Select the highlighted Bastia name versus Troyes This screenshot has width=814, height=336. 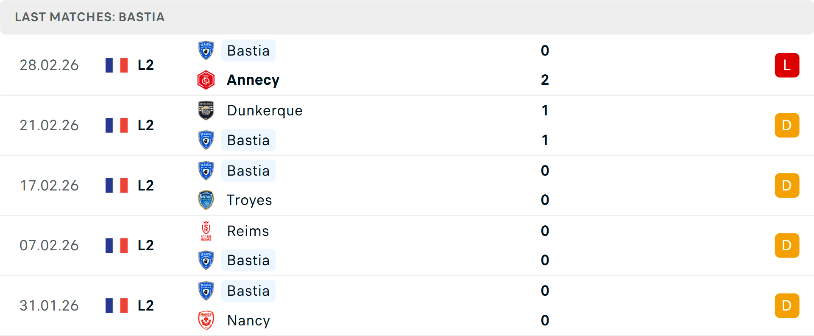(248, 171)
